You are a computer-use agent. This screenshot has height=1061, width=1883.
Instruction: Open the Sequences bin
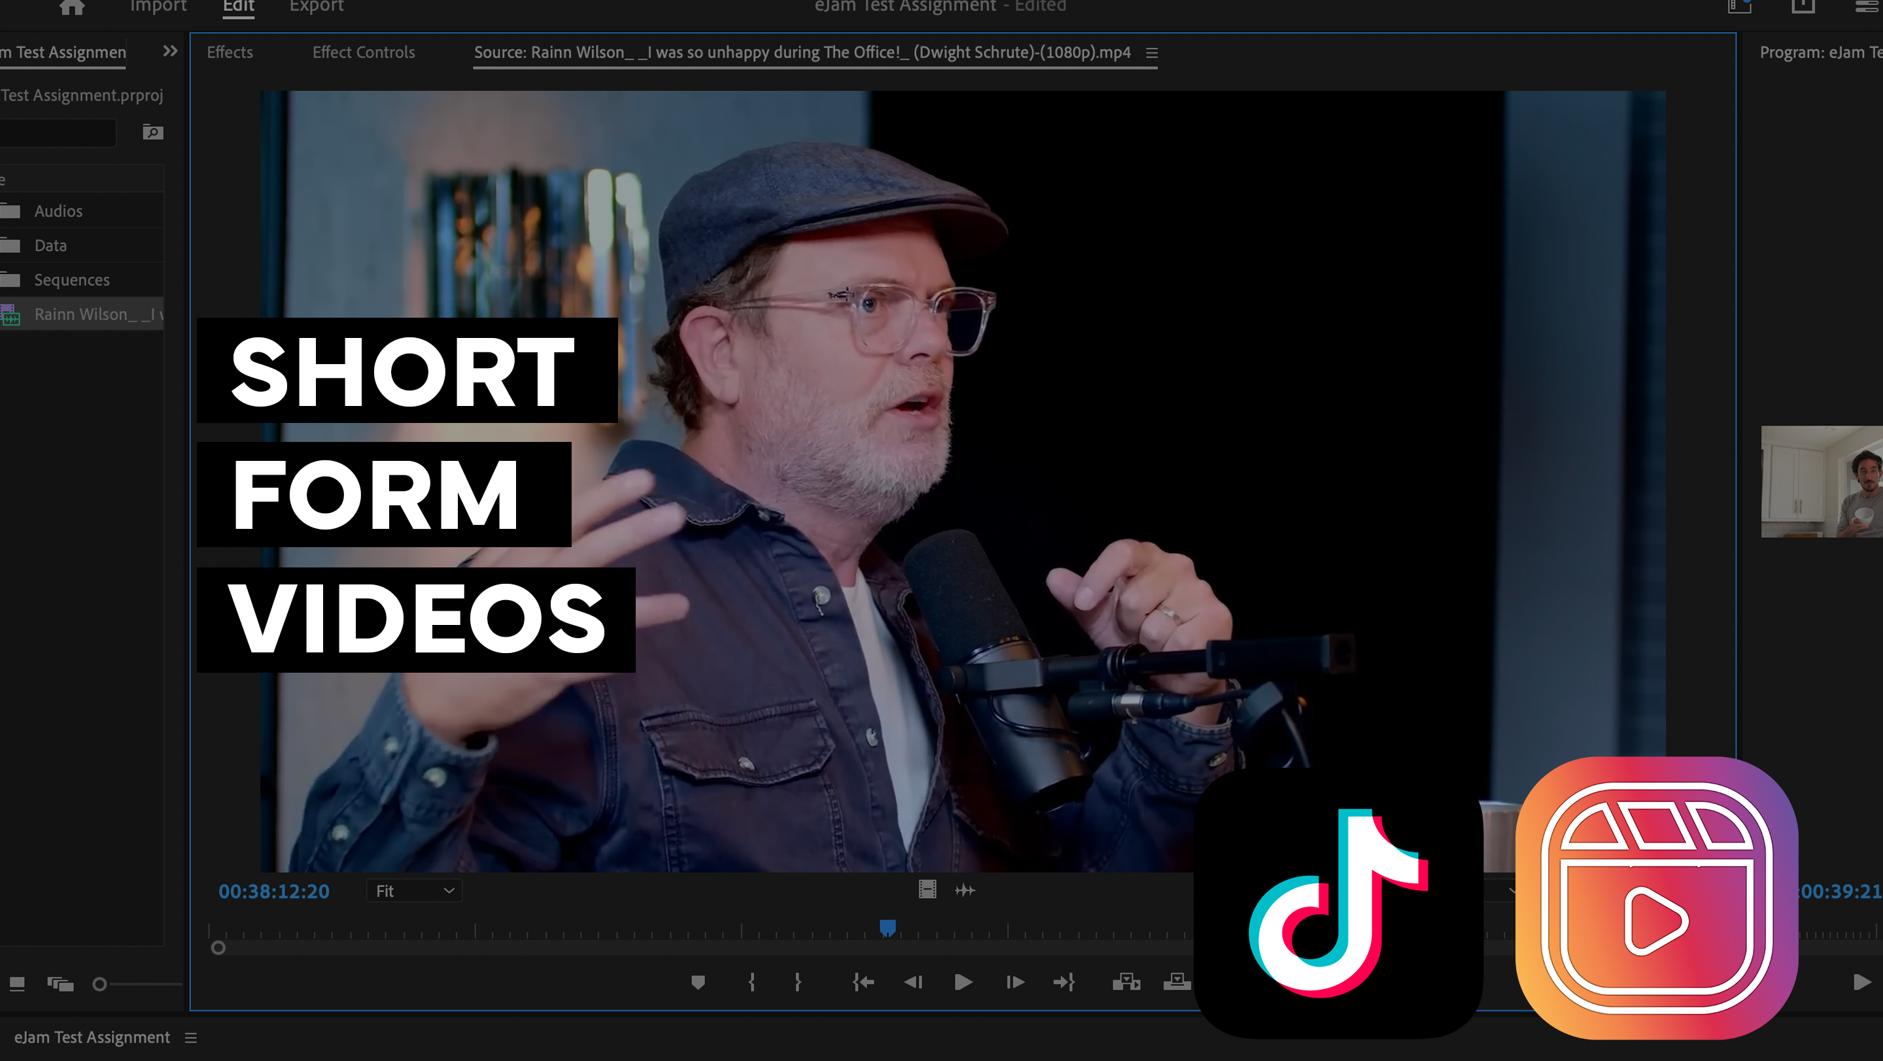coord(72,279)
